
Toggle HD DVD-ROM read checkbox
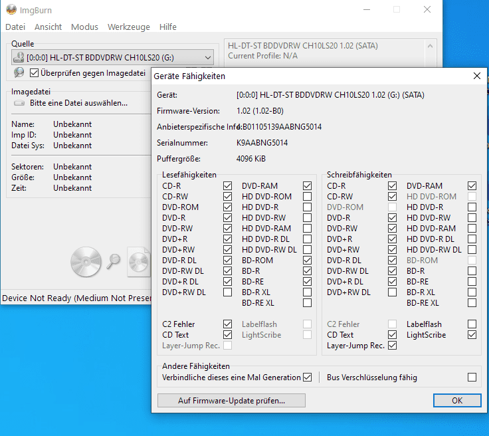pyautogui.click(x=307, y=197)
